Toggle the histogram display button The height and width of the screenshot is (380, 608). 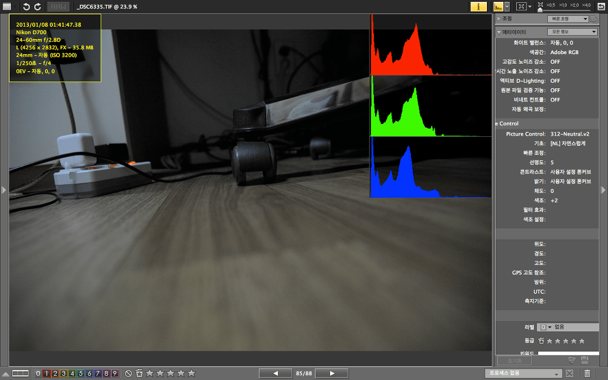498,7
